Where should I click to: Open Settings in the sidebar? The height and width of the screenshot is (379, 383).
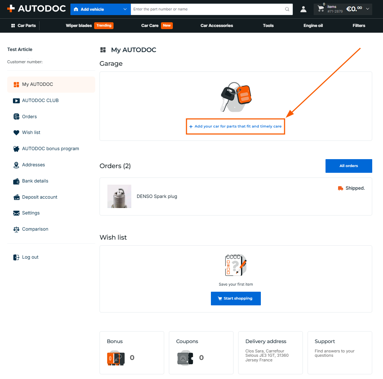pos(31,213)
